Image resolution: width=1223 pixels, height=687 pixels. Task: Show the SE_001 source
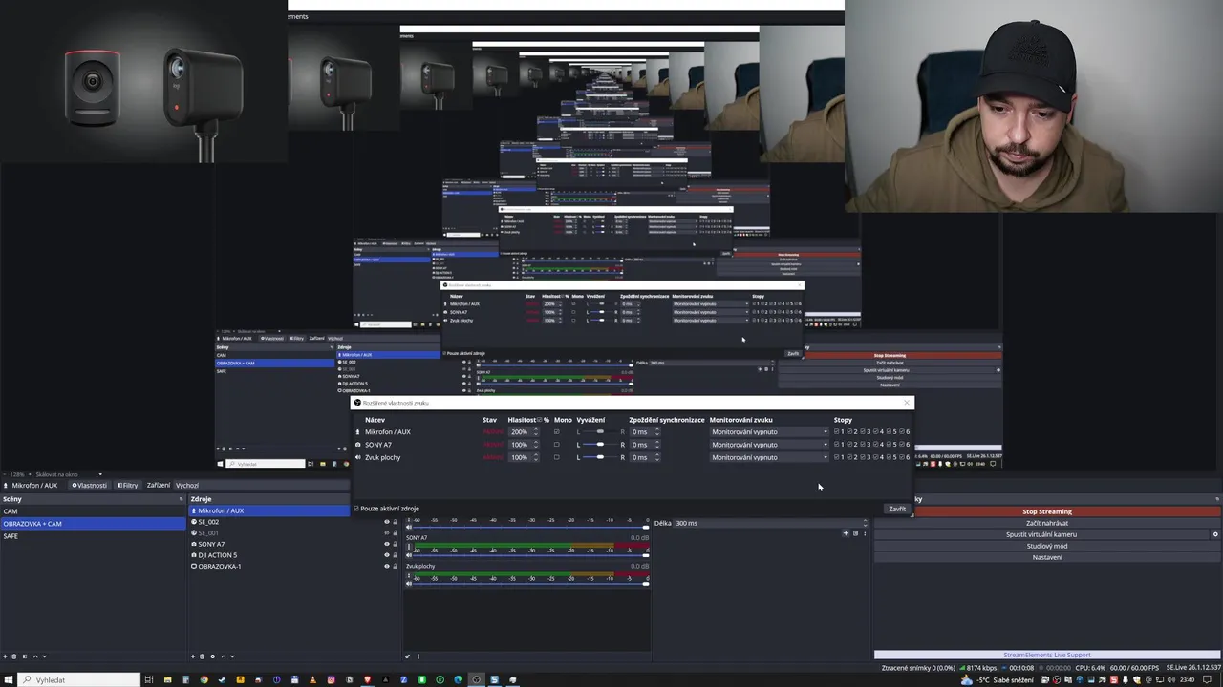point(387,532)
